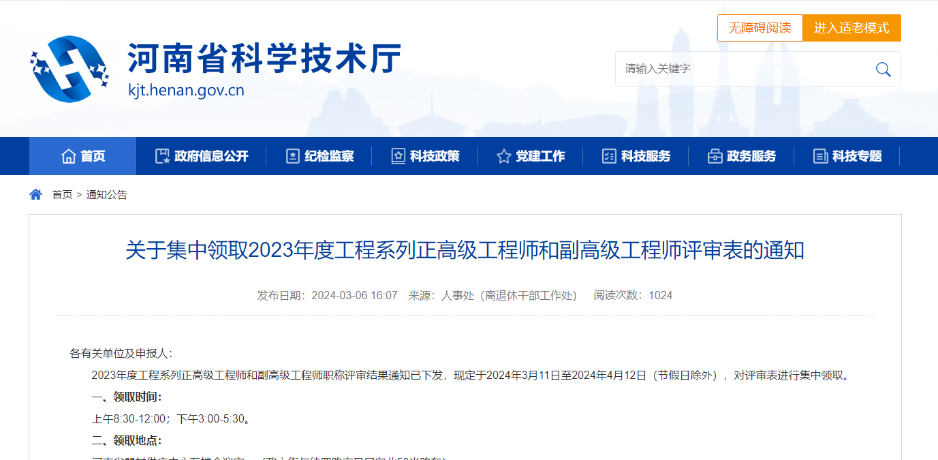Click the house icon in 首页 nav
938x460 pixels.
tap(68, 156)
